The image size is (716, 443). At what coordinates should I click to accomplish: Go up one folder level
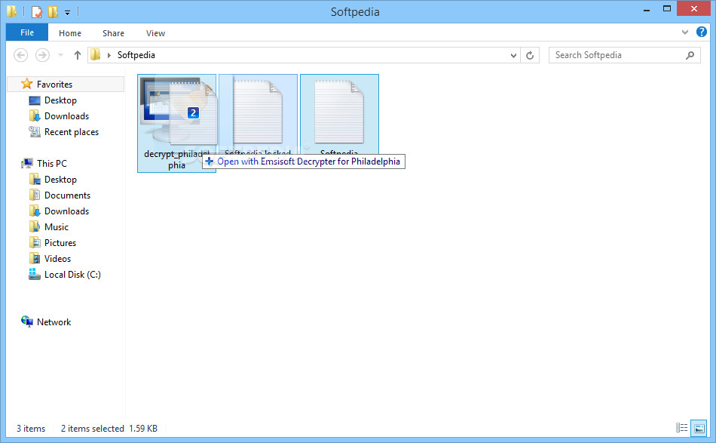77,55
